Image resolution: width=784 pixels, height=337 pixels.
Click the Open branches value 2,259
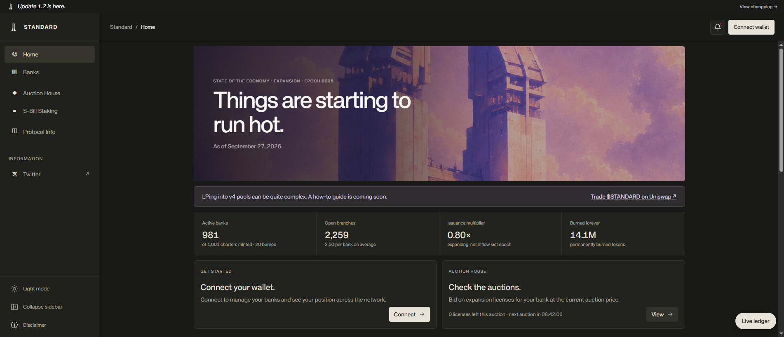click(x=336, y=235)
